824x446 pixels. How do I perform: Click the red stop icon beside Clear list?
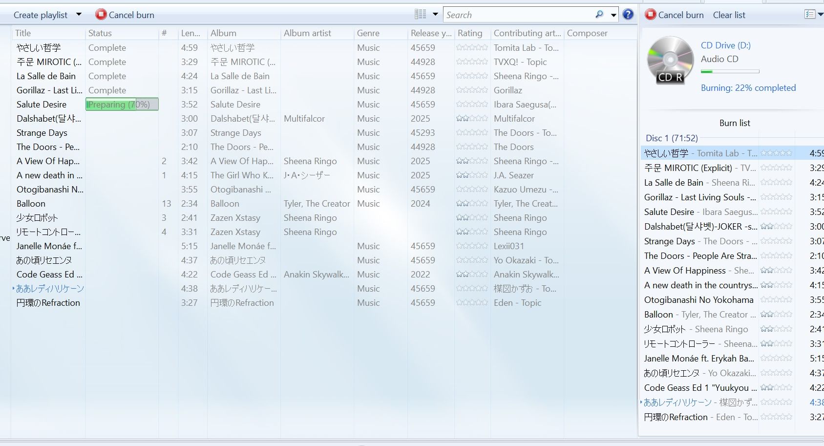coord(651,15)
